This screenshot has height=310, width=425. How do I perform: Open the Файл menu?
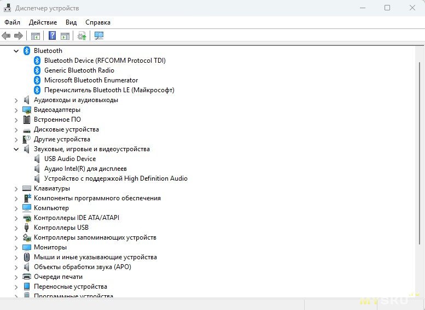[x=12, y=22]
